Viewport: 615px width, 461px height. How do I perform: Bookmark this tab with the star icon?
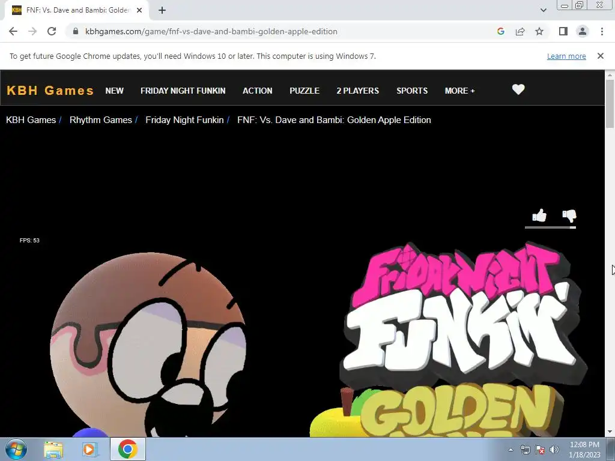[x=539, y=31]
